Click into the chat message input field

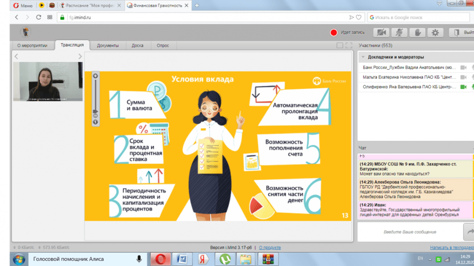(410, 232)
